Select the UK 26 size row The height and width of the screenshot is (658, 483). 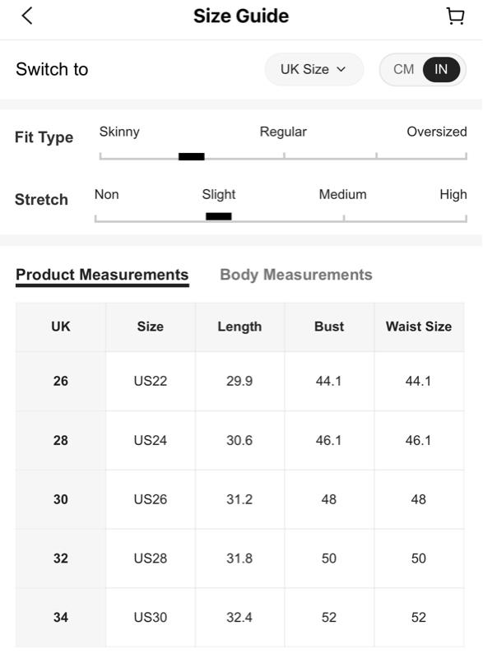[240, 381]
